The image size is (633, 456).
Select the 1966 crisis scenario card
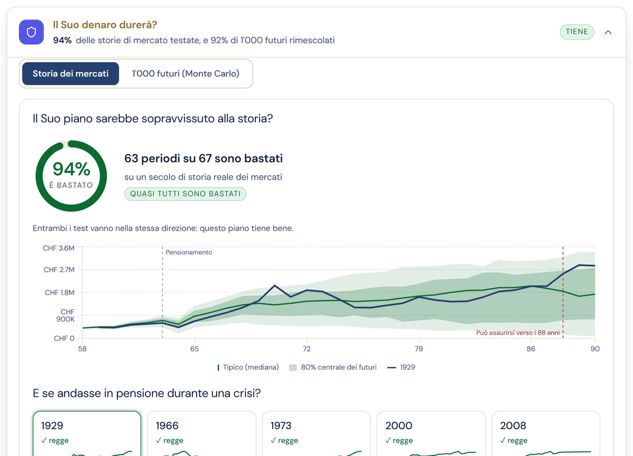coord(201,433)
